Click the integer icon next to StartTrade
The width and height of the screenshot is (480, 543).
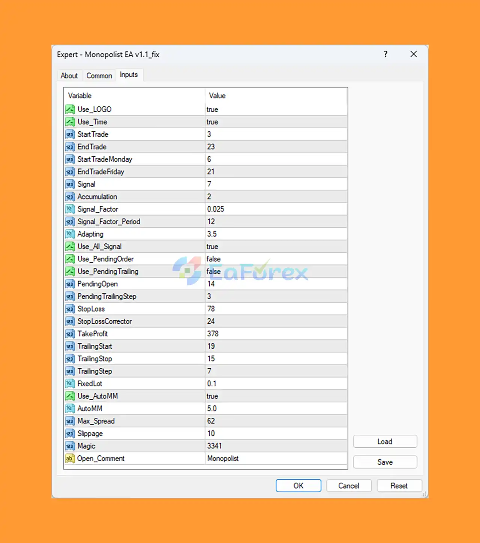pos(70,134)
